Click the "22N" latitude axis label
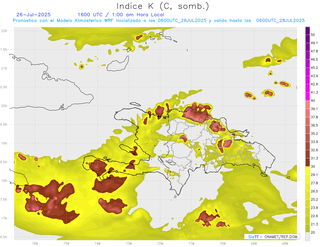This screenshot has height=247, width=320. [x=4, y=31]
